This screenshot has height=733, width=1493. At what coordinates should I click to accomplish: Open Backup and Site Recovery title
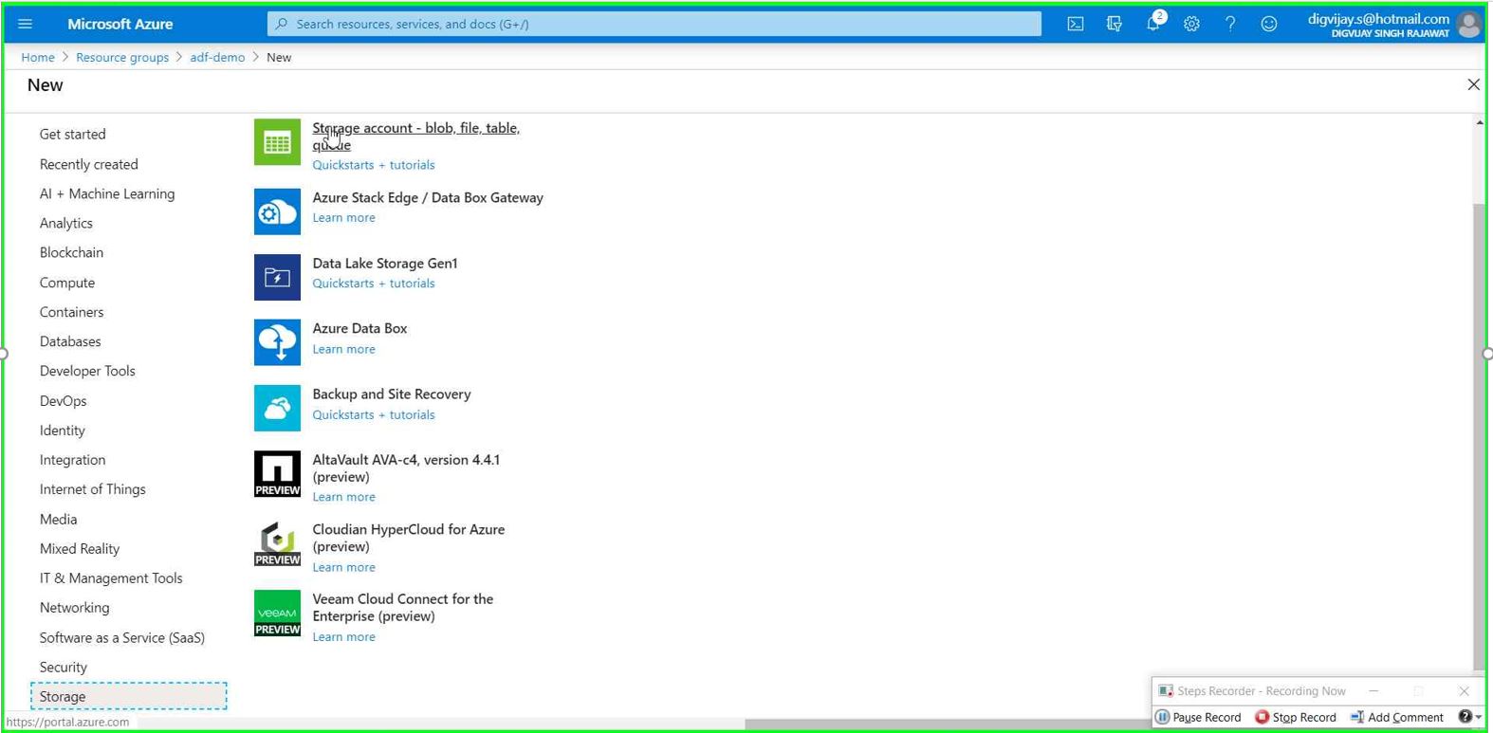(x=392, y=394)
